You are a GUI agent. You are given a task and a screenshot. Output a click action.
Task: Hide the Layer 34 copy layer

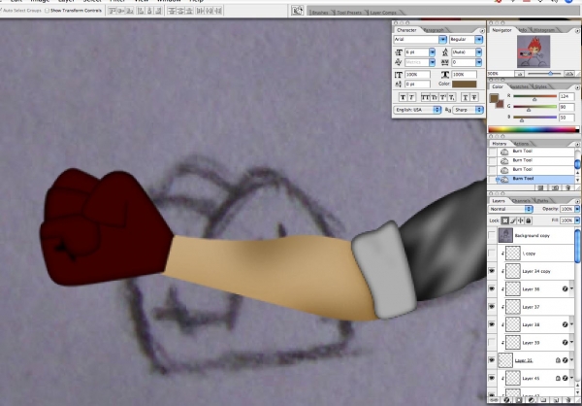coord(492,271)
